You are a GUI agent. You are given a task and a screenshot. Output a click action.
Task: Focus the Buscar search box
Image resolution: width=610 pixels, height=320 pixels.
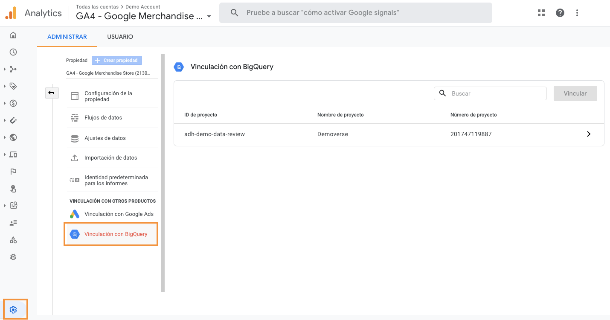[x=490, y=93]
